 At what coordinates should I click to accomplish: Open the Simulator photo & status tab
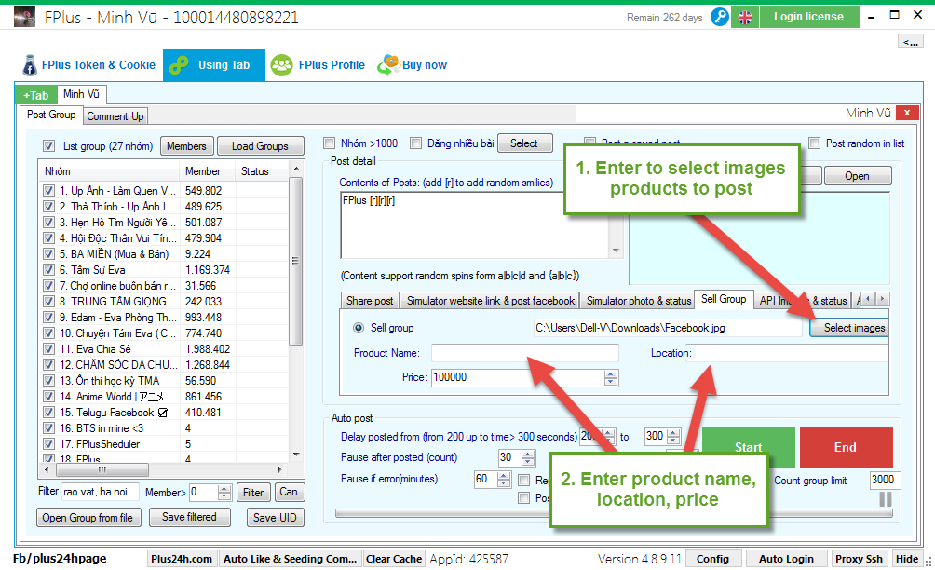click(639, 301)
